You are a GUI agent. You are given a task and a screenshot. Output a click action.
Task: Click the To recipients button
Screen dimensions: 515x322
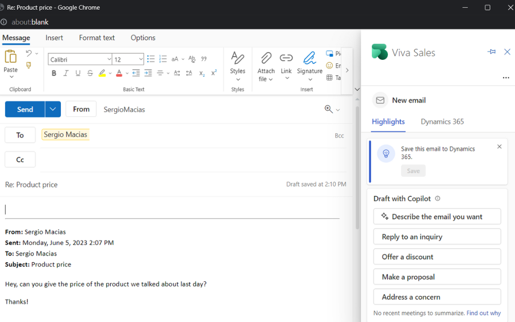click(x=20, y=135)
